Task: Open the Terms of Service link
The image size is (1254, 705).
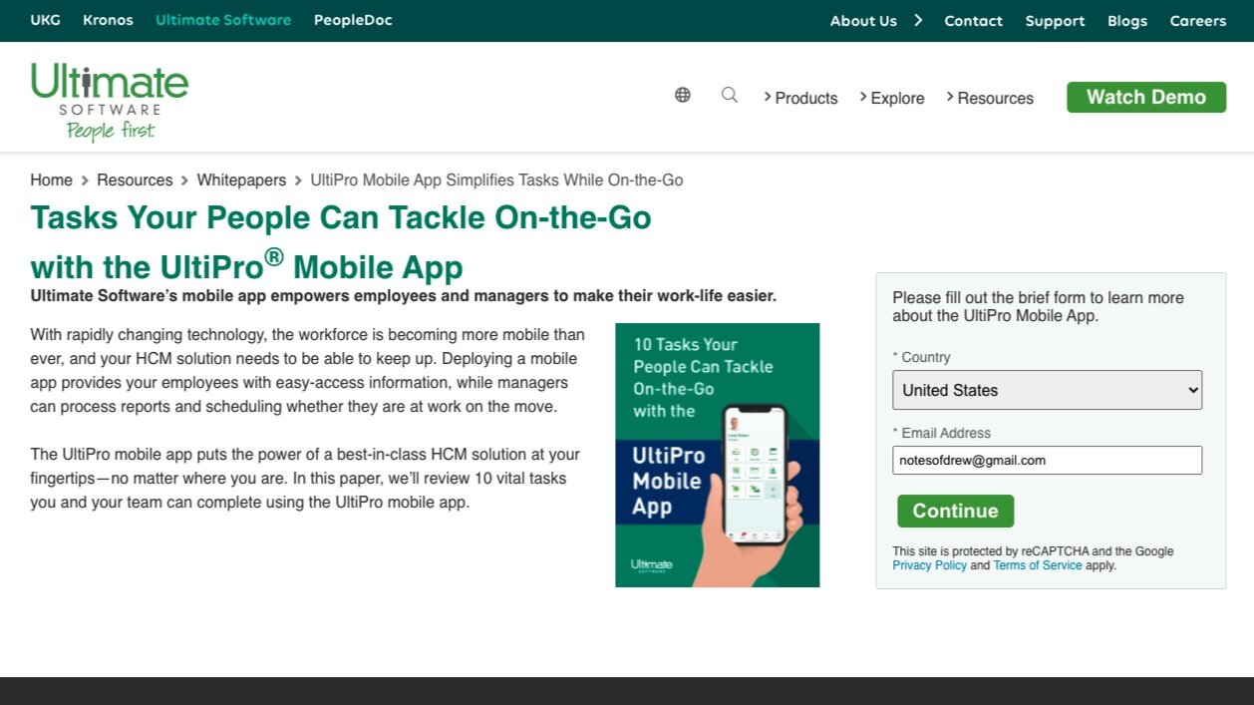Action: pos(1037,564)
